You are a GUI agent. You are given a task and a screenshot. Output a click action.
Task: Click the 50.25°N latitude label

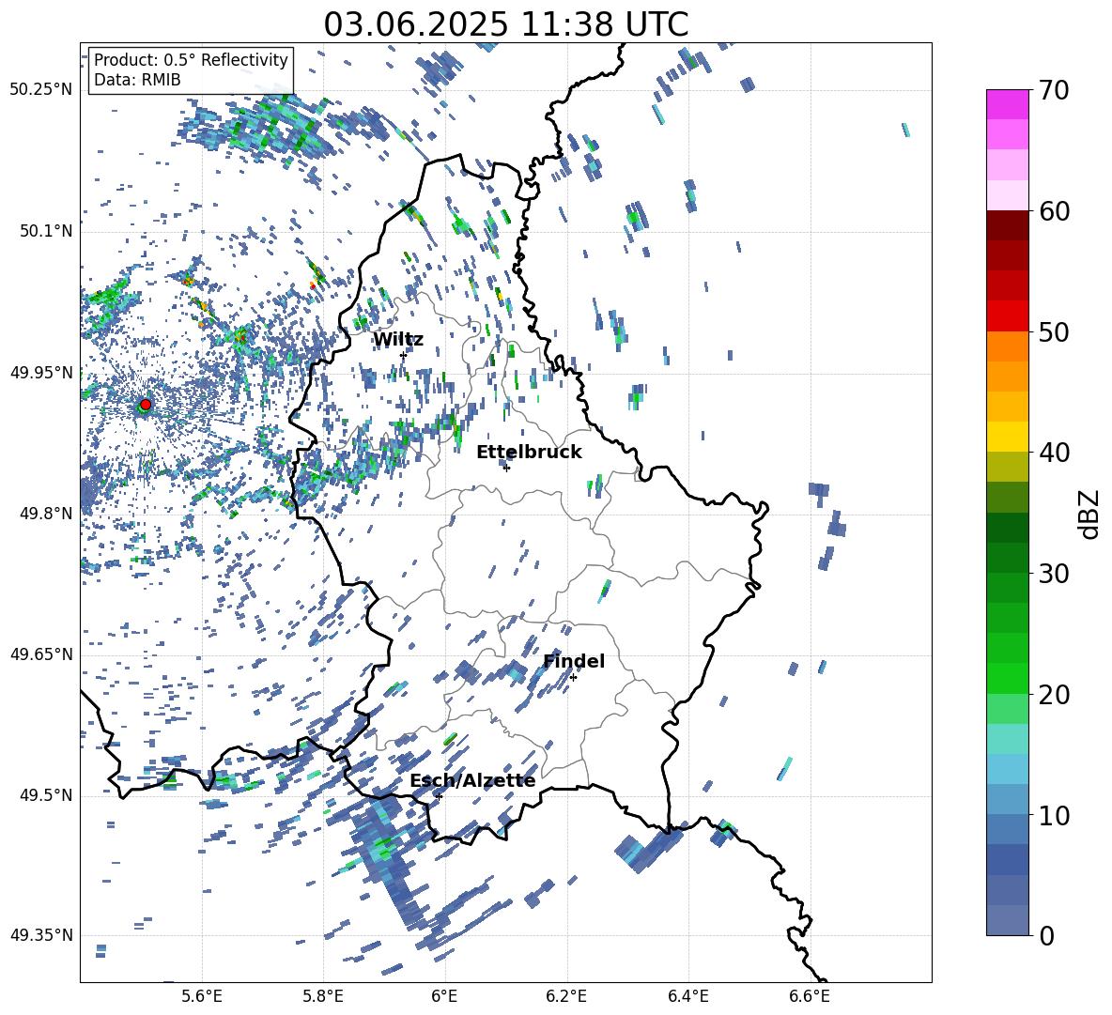[41, 90]
